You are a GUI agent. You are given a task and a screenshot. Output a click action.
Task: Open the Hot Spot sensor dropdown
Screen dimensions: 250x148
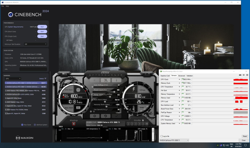coord(179,90)
